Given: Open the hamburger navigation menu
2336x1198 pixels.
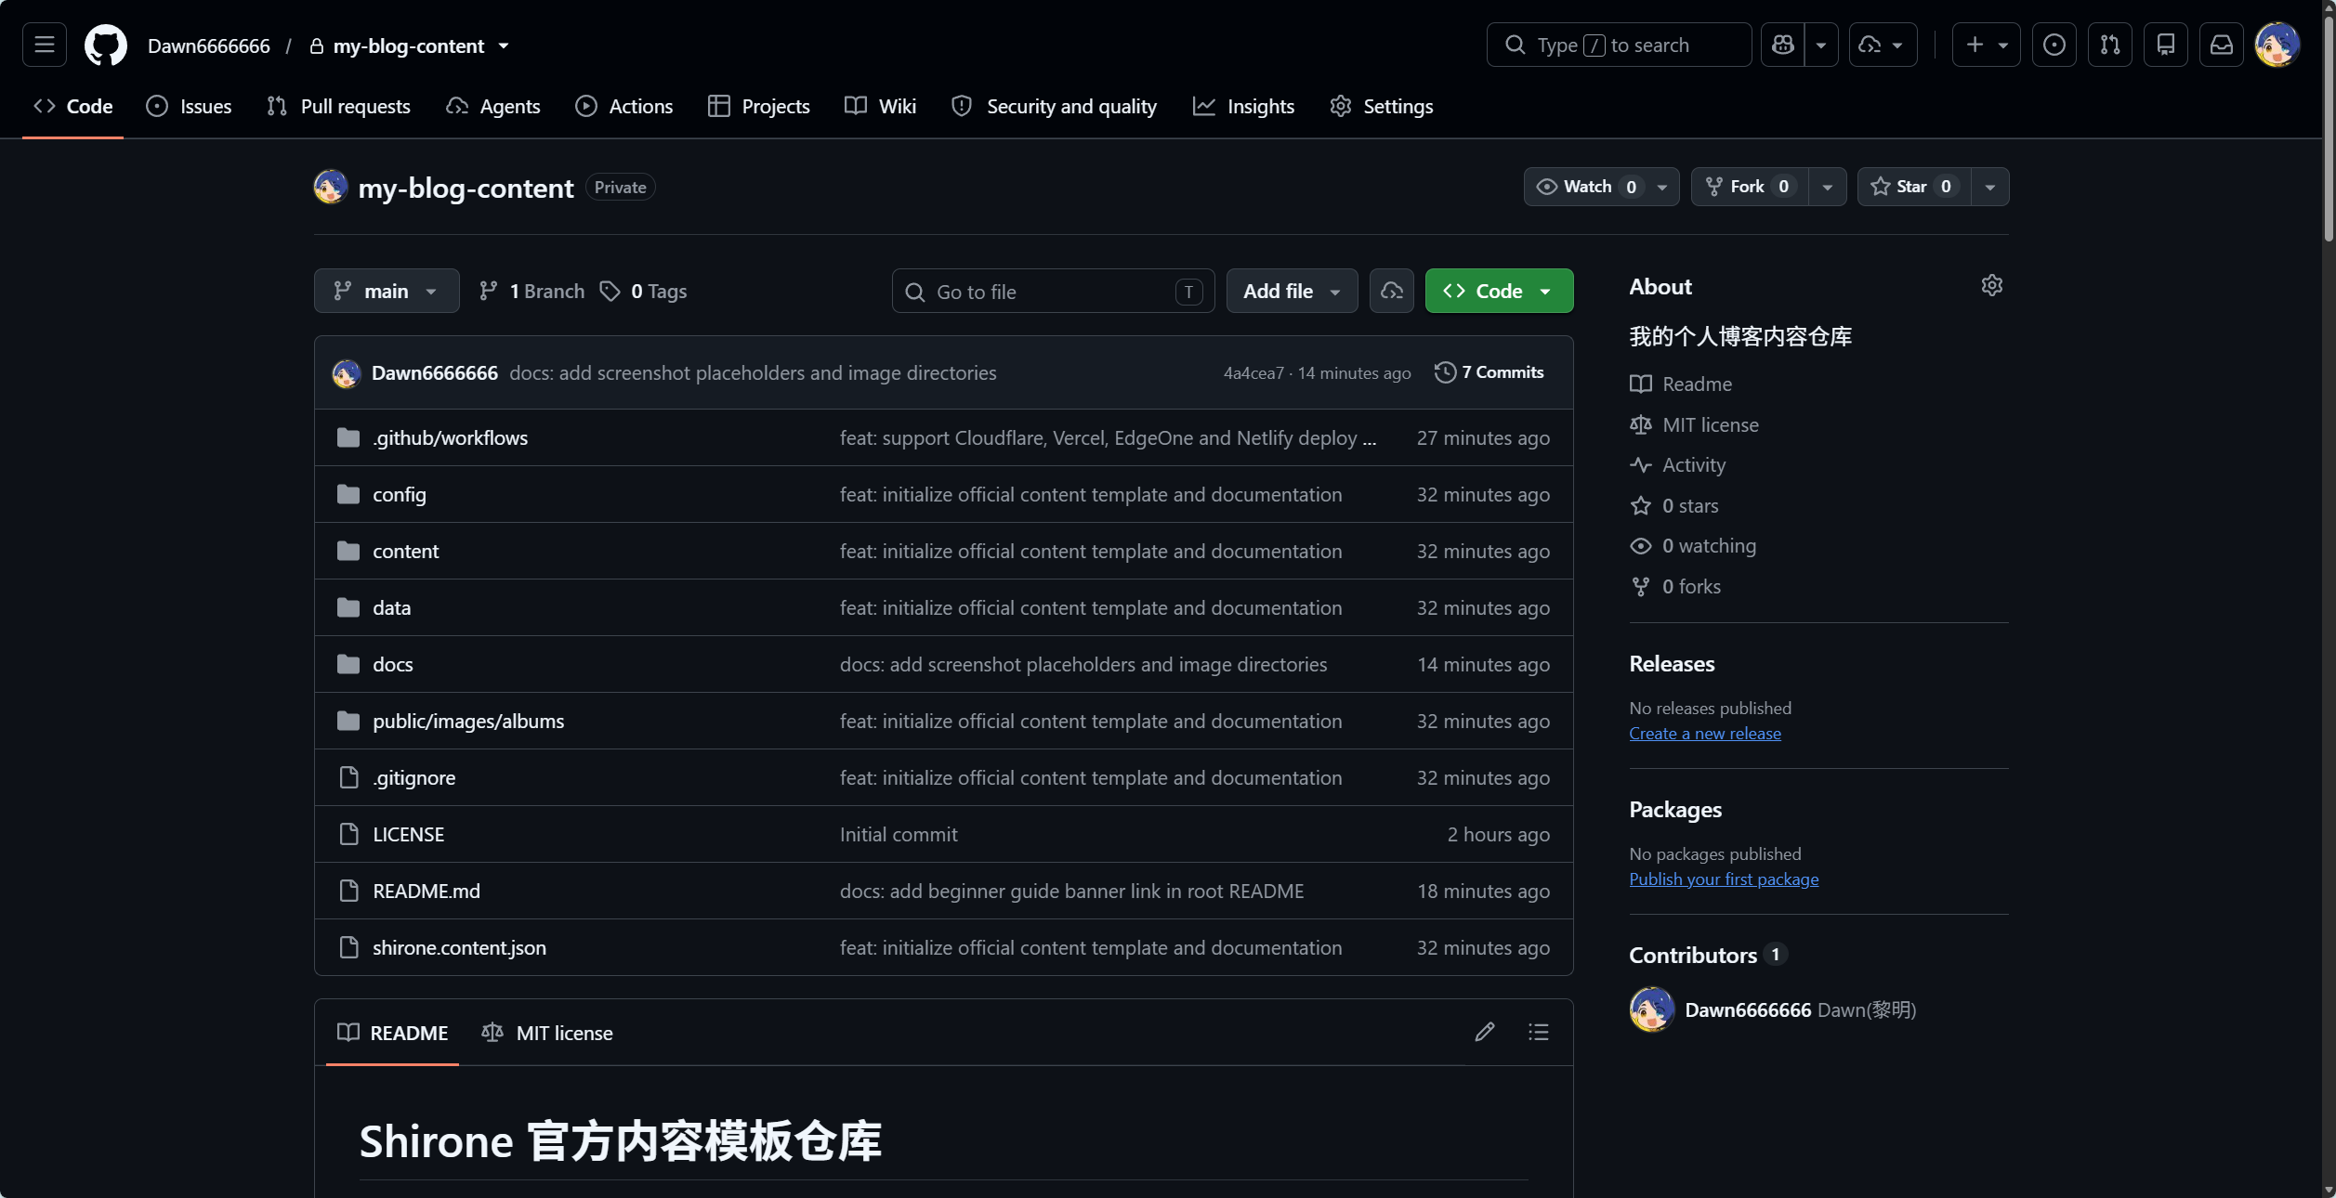Looking at the screenshot, I should click(x=45, y=45).
